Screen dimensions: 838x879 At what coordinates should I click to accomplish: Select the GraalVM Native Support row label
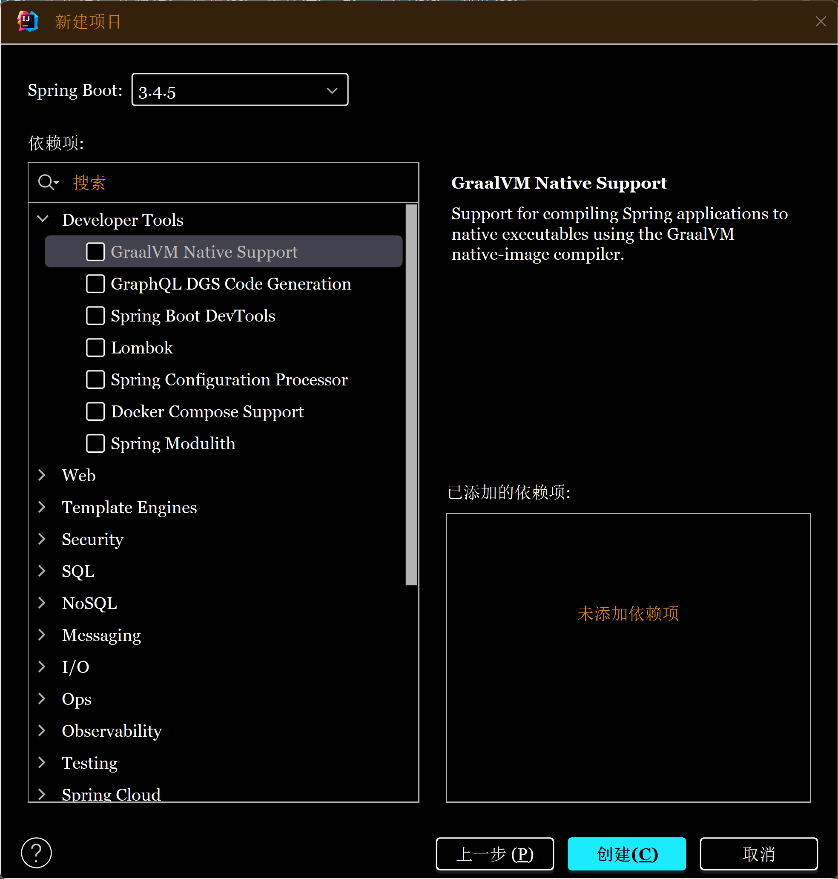click(x=204, y=252)
